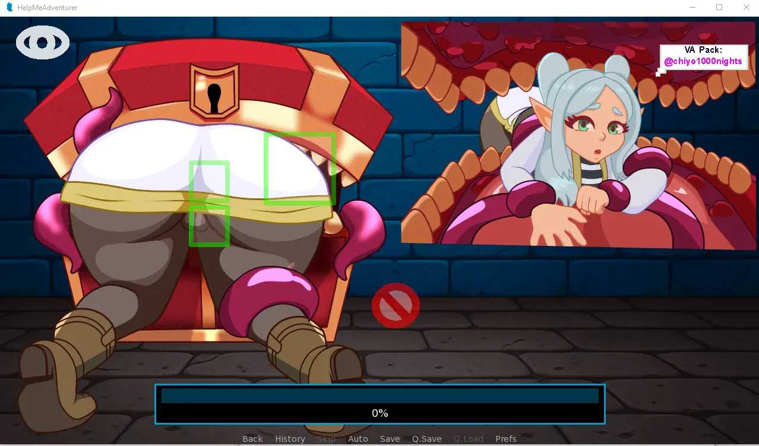This screenshot has height=446, width=759.
Task: Select the large green hotspot on the chest
Action: [299, 168]
